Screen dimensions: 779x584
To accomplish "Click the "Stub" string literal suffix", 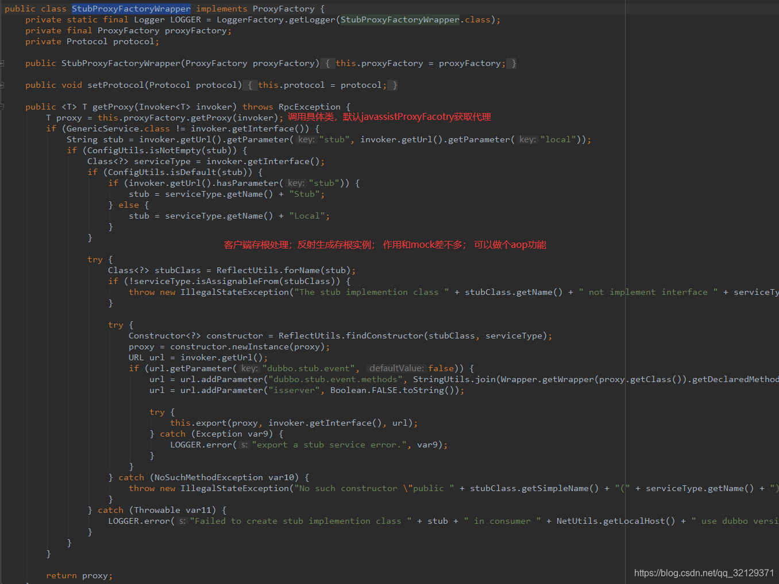I will click(304, 194).
